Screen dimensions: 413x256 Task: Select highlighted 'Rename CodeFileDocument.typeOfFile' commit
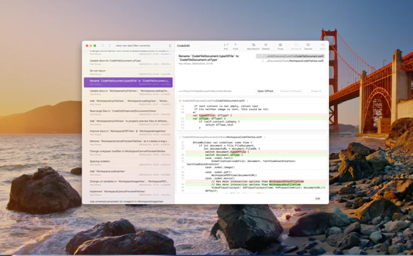(x=128, y=82)
